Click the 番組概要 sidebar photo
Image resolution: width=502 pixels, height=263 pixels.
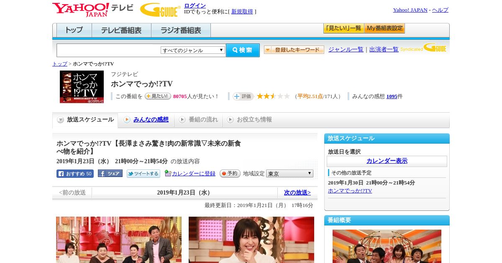coord(387,246)
